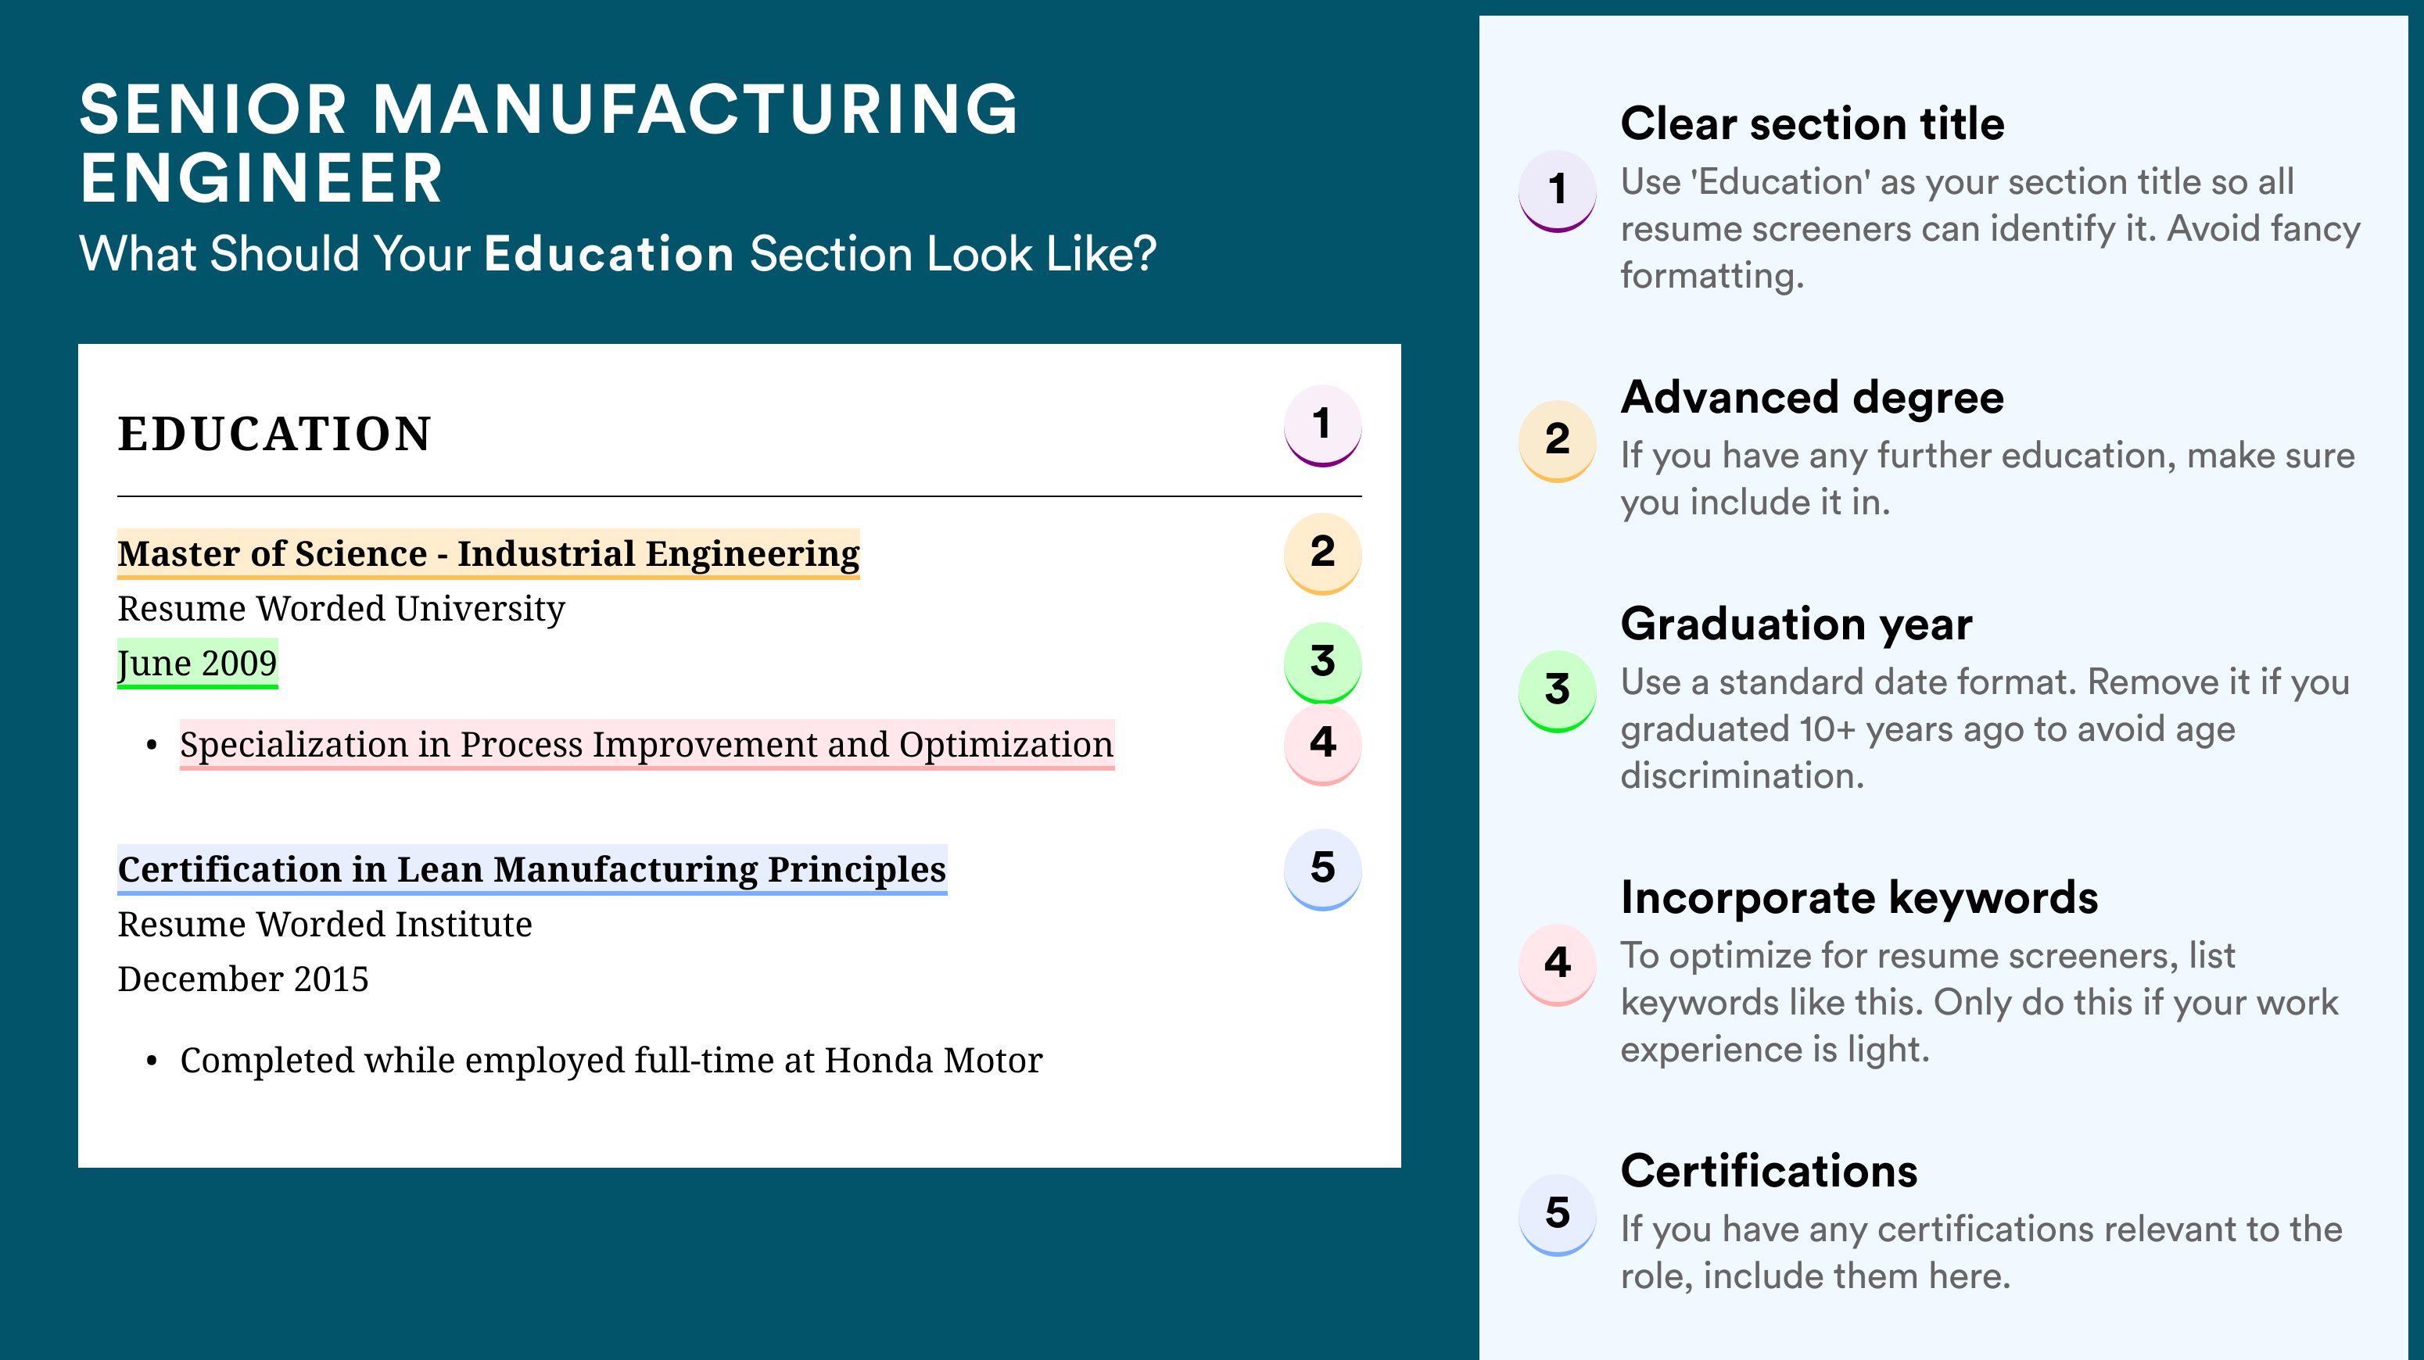Click the green 3 badge next to Graduation year
Image resolution: width=2424 pixels, height=1360 pixels.
[x=1556, y=691]
